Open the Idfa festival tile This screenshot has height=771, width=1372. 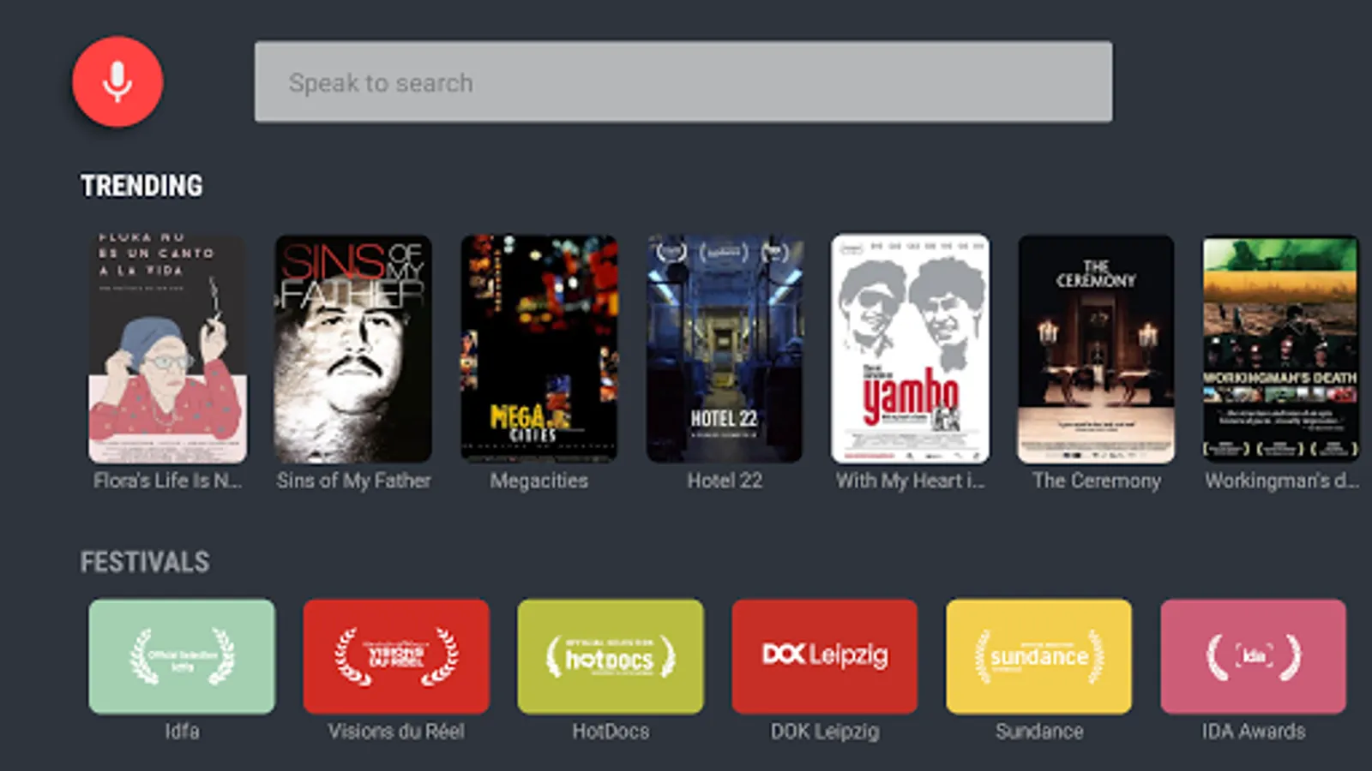182,656
